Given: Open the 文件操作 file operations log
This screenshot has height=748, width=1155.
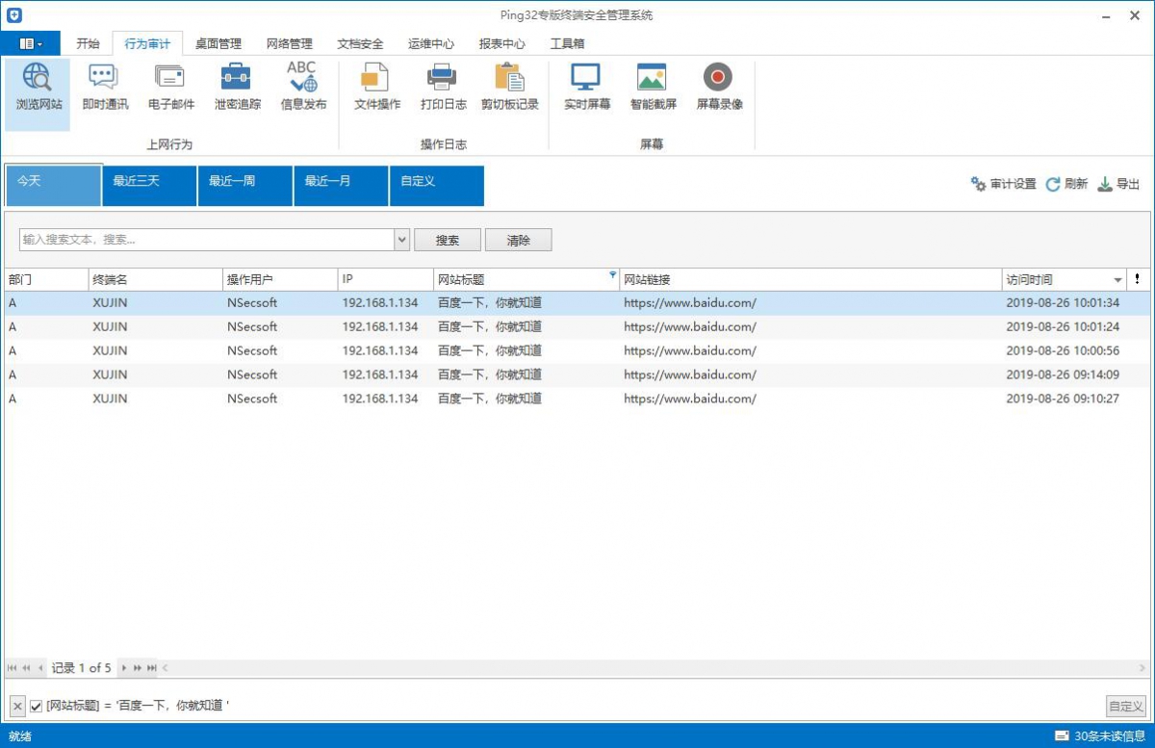Looking at the screenshot, I should coord(376,89).
